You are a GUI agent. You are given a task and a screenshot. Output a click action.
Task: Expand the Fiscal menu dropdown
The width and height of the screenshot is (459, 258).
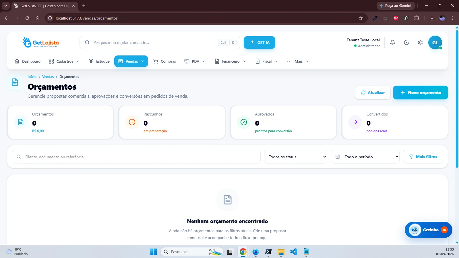coord(267,61)
